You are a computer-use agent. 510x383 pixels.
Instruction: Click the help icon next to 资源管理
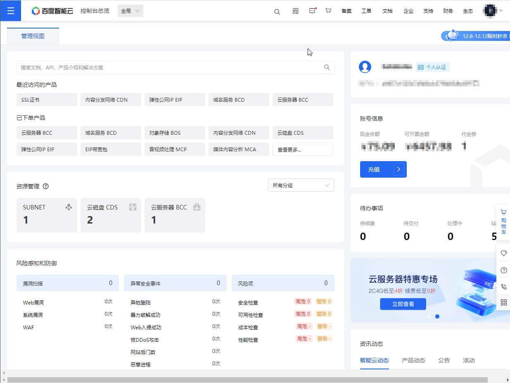coord(46,186)
